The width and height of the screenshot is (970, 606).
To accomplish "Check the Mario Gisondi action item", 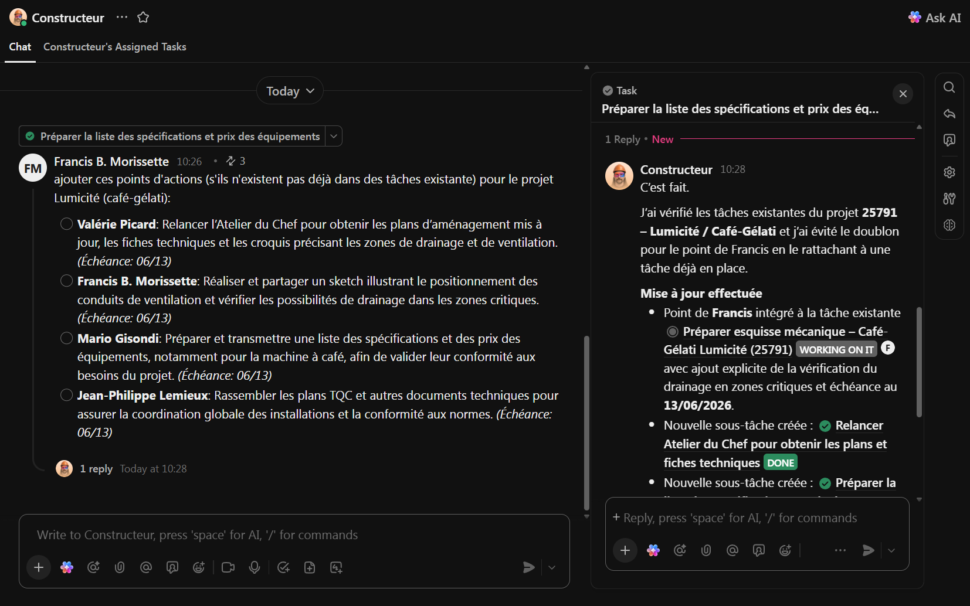I will 67,338.
